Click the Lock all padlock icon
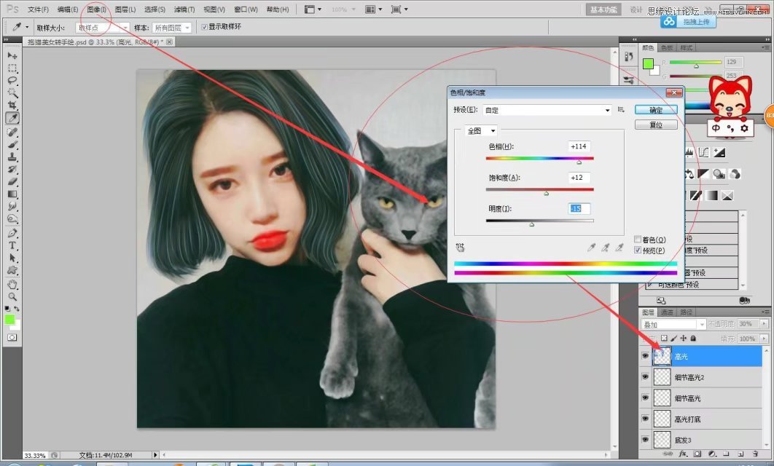Screen dimensions: 774x466 coord(693,339)
